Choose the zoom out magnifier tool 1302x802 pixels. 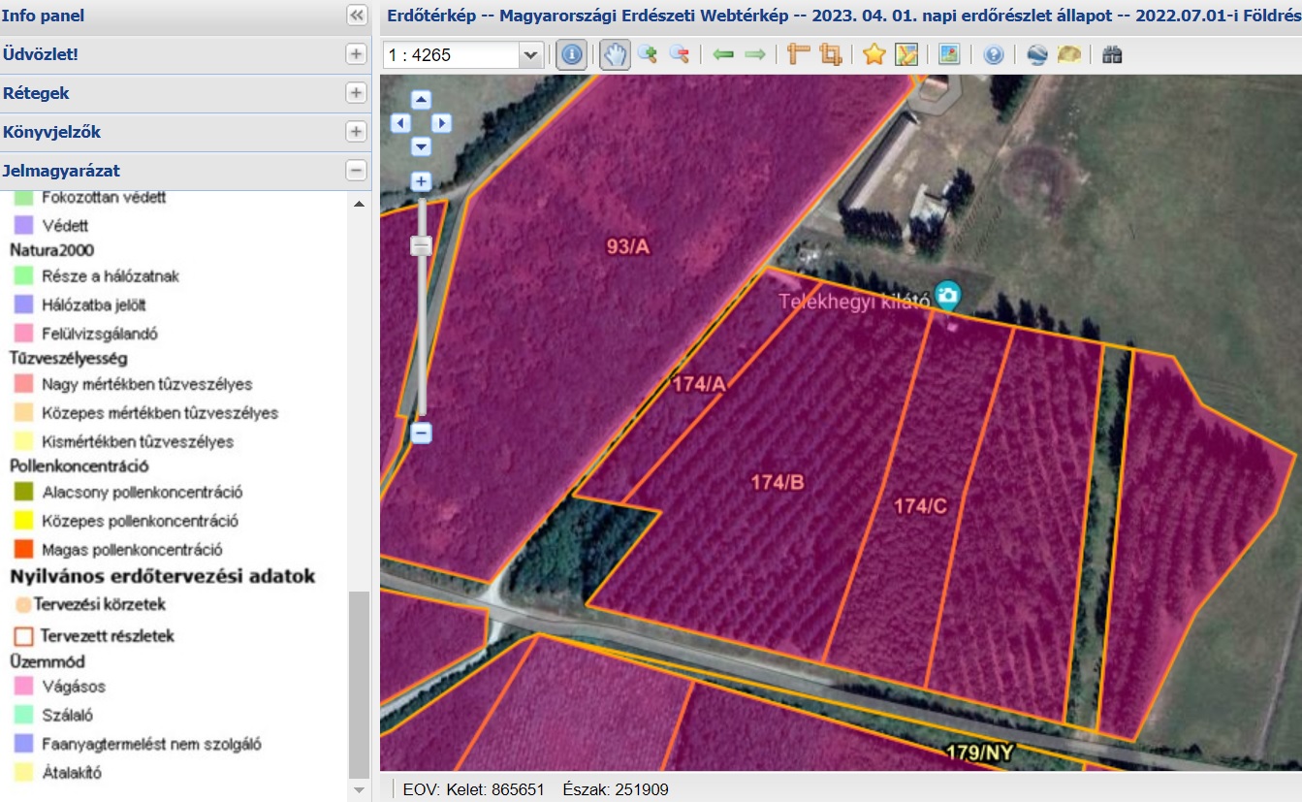point(680,55)
